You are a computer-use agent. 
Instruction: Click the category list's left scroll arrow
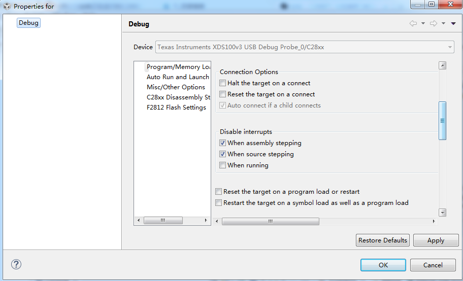(x=139, y=221)
